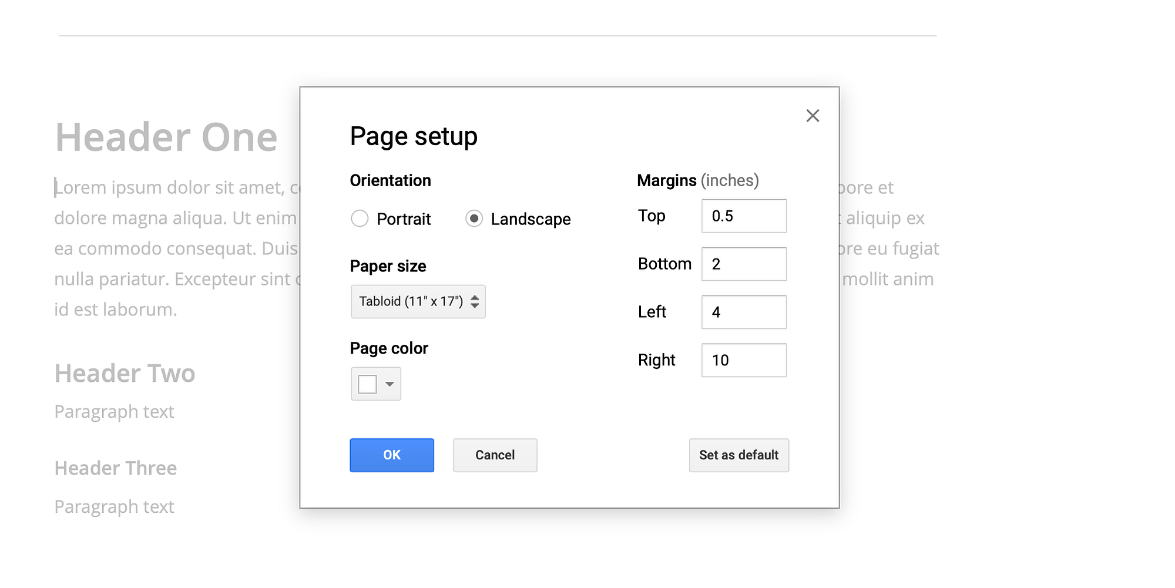Image resolution: width=1175 pixels, height=588 pixels.
Task: Select Portrait orientation
Action: (x=360, y=219)
